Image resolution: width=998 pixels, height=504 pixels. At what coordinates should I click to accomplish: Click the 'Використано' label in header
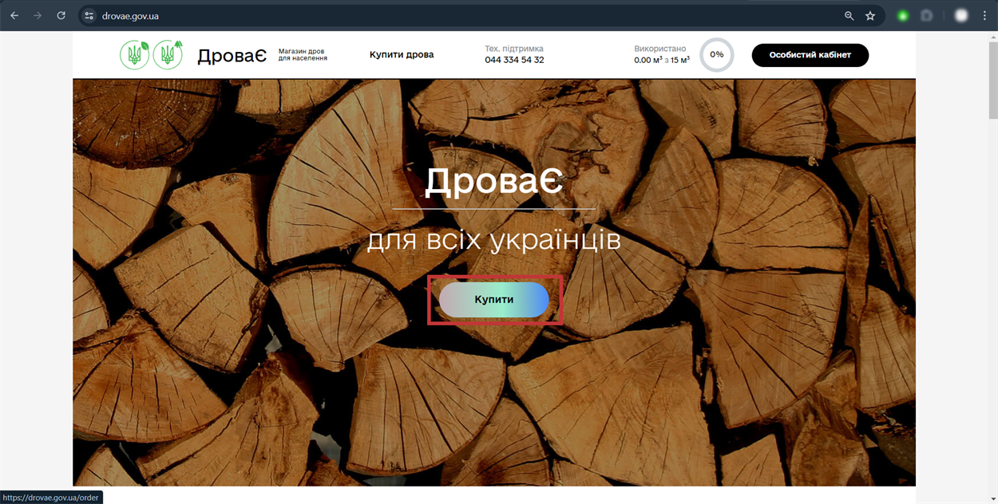click(660, 49)
